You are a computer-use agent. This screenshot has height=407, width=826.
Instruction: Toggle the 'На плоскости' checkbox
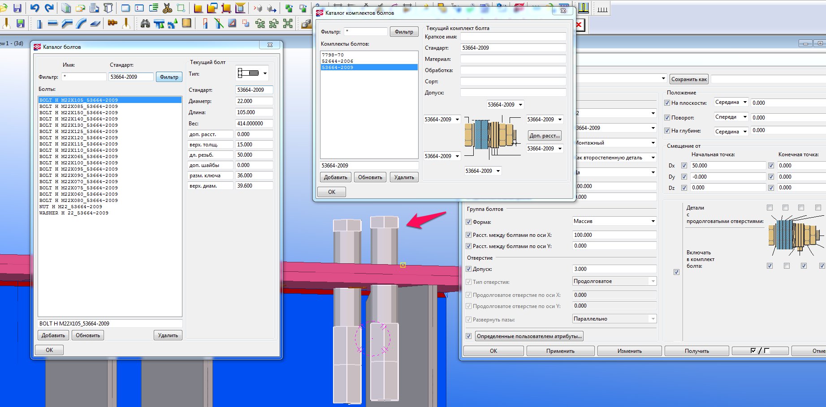tap(667, 103)
